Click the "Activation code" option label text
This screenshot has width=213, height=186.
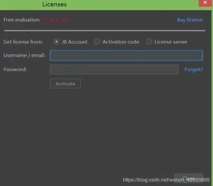click(121, 42)
